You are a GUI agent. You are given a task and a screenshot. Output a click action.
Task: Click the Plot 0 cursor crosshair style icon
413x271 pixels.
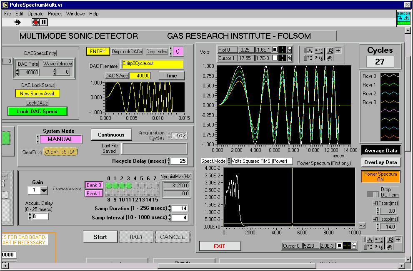[282, 50]
